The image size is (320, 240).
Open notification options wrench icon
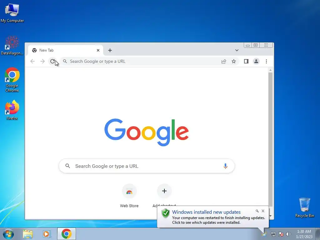coord(257,211)
